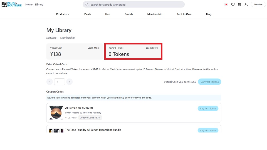Open the Rent to Own menu item
The width and height of the screenshot is (267, 150).
(184, 14)
